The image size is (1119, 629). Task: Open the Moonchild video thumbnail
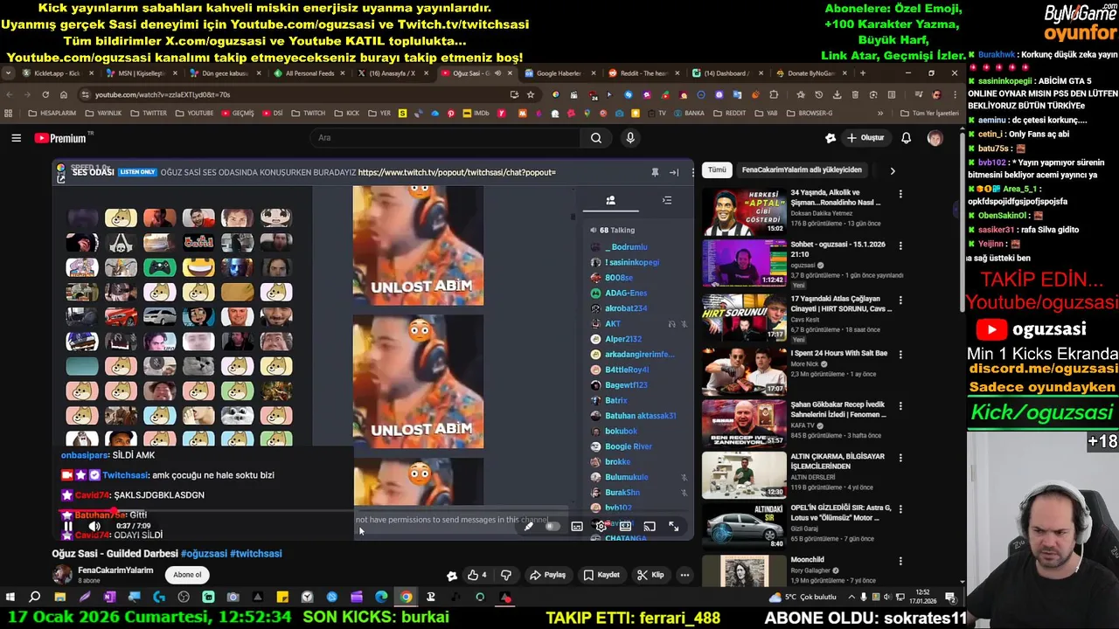[x=744, y=571]
